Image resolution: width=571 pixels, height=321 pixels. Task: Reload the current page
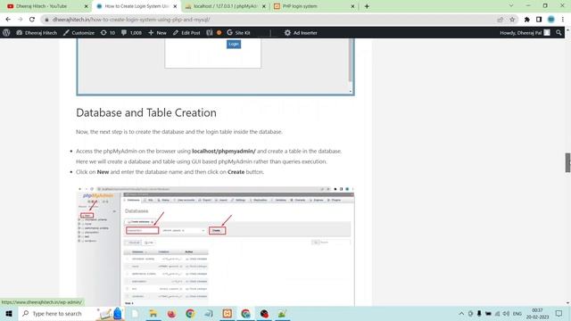32,20
